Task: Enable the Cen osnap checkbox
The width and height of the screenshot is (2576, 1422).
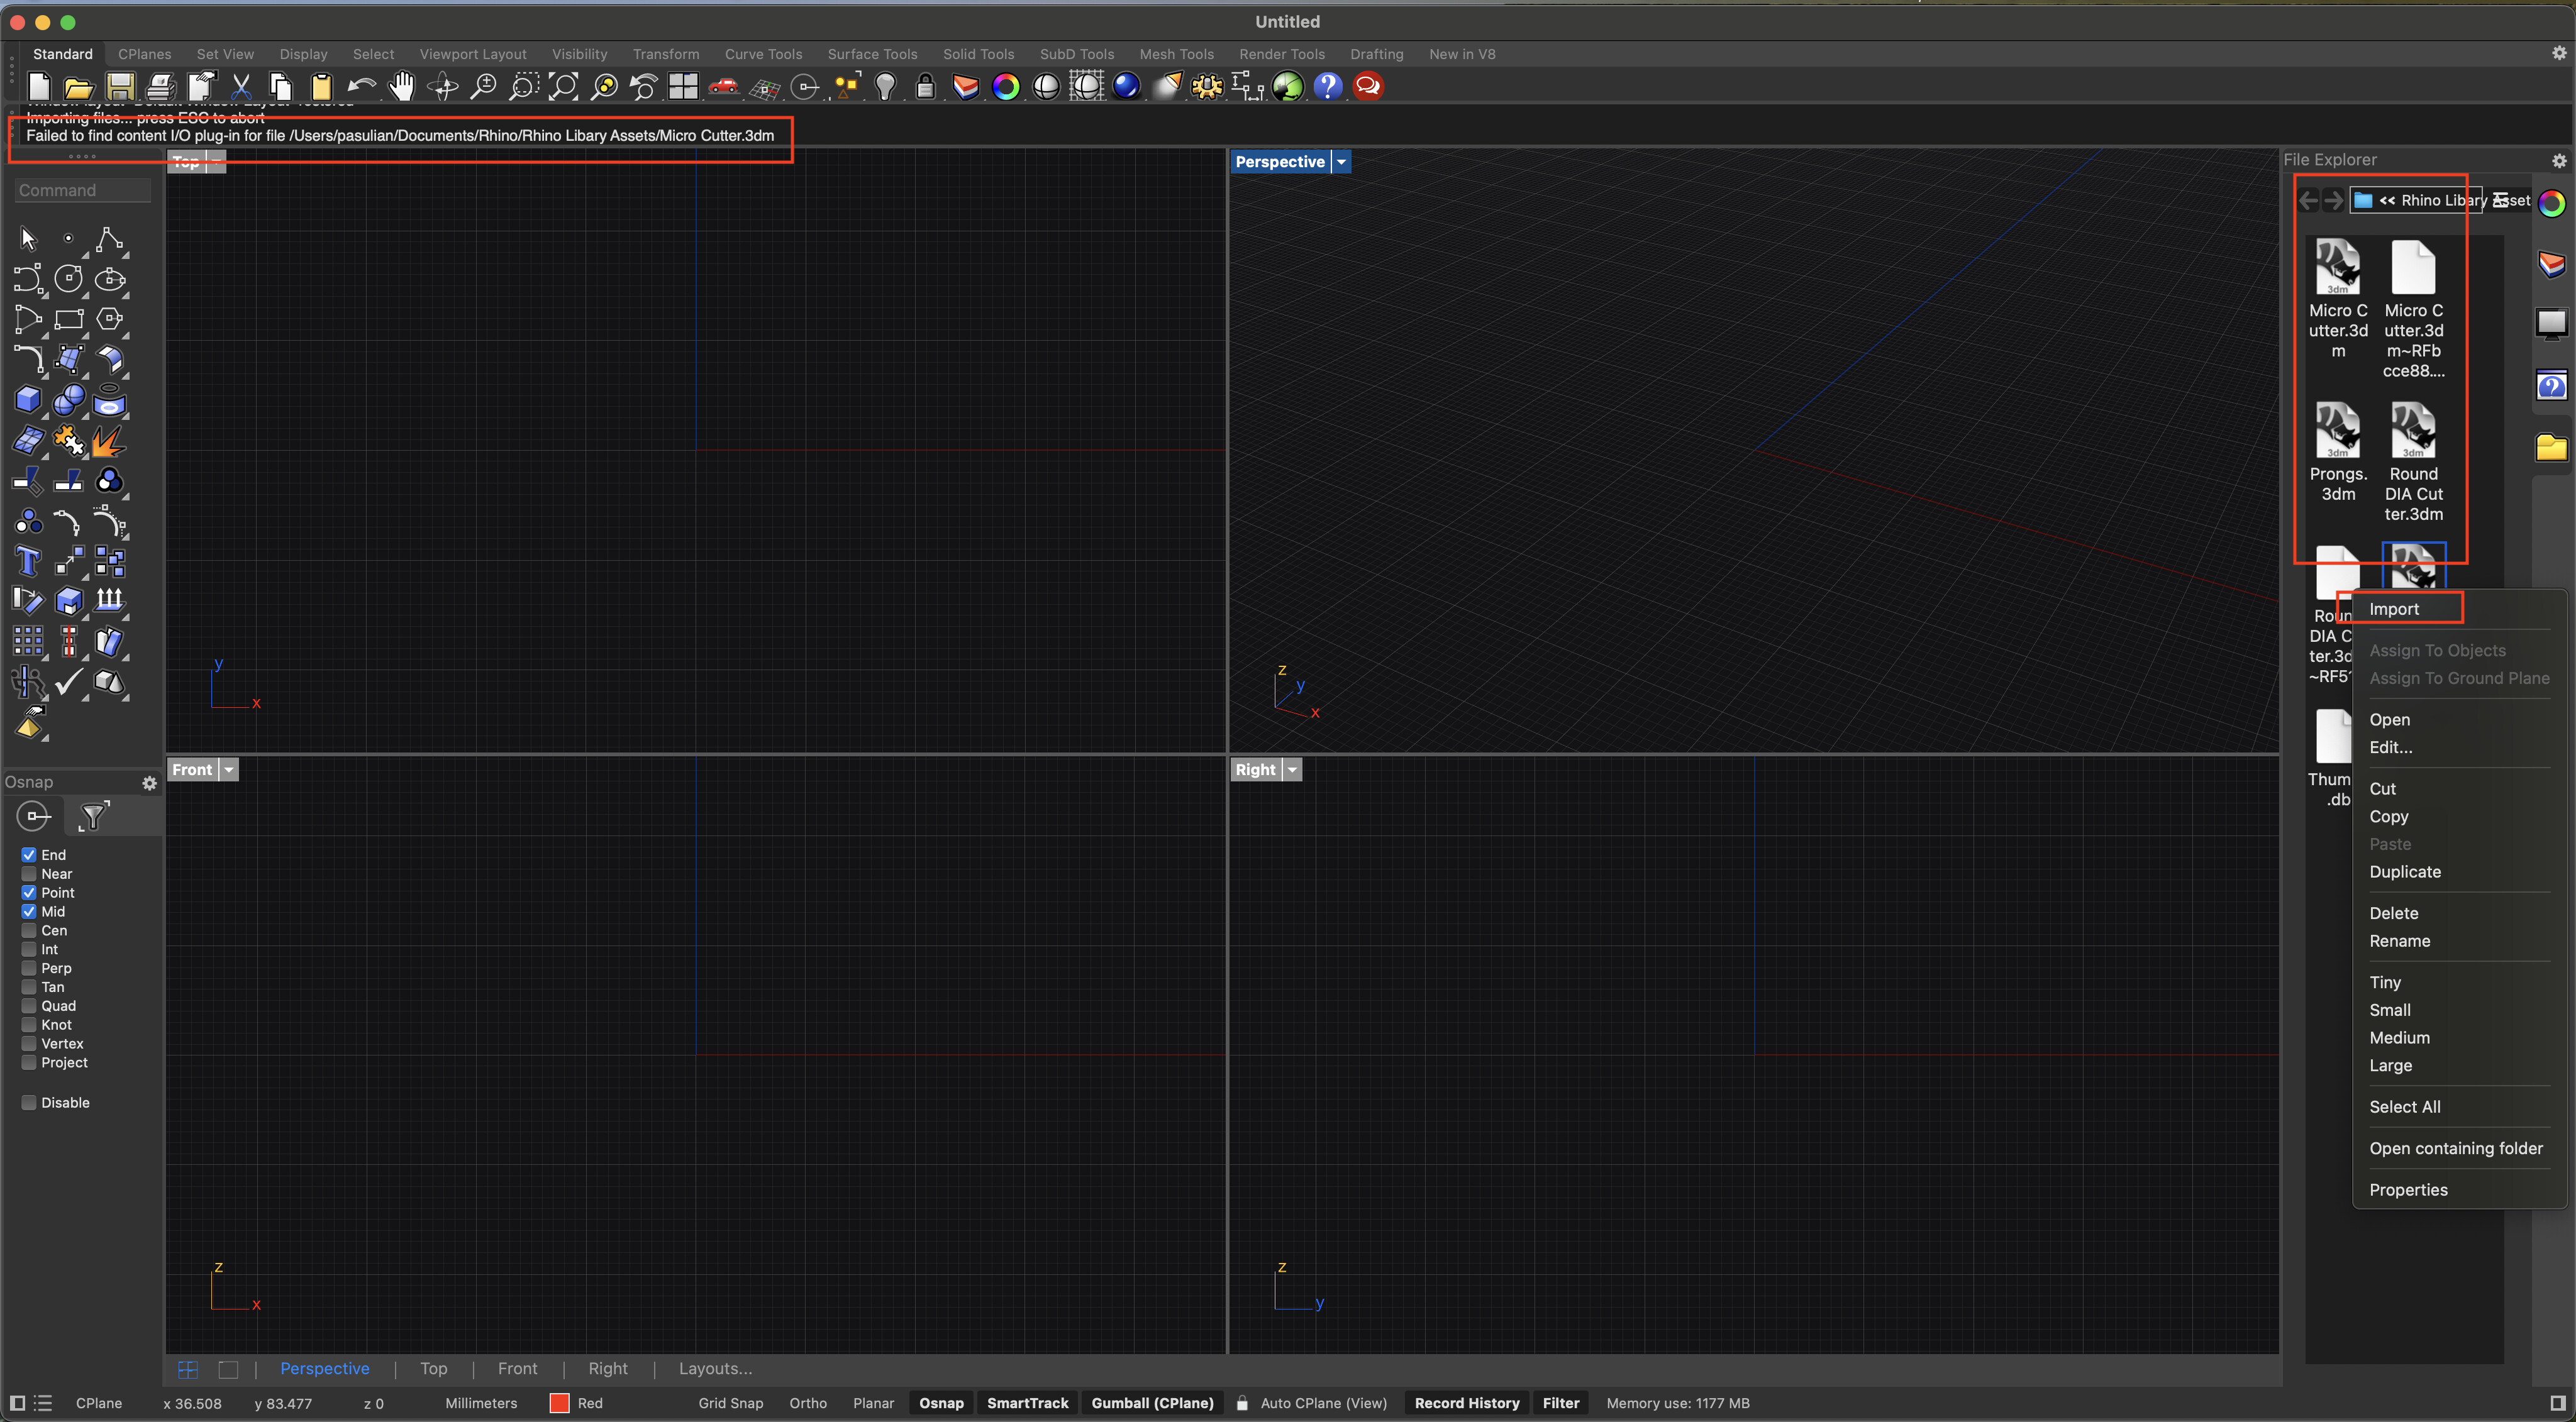Action: [29, 930]
